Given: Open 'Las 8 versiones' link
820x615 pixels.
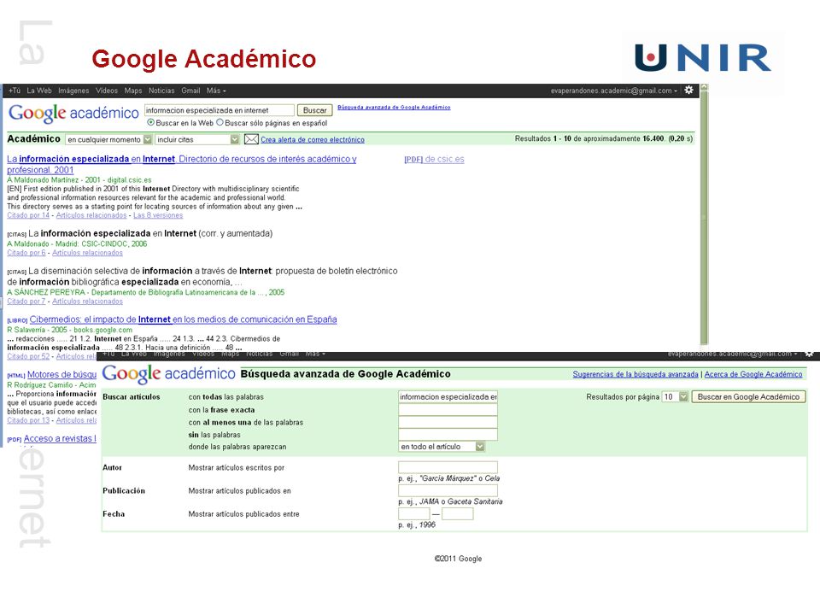Looking at the screenshot, I should click(158, 215).
